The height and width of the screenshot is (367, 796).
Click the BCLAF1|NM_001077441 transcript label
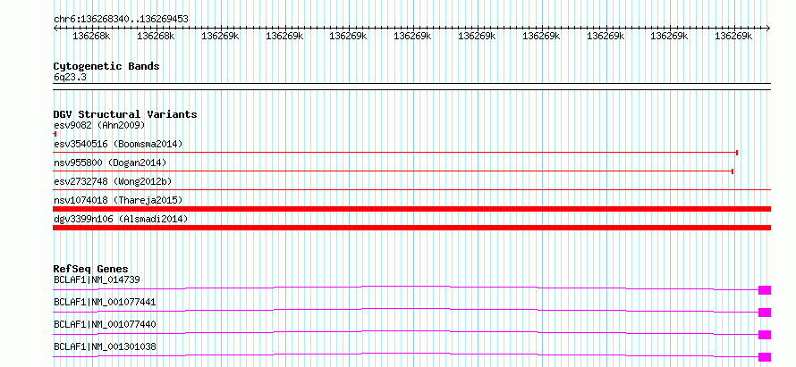pyautogui.click(x=105, y=302)
